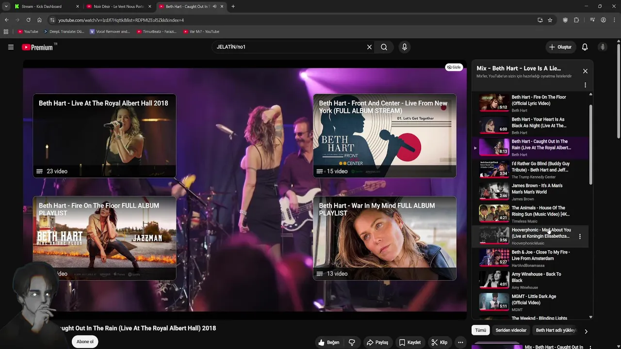Screen dimensions: 621x349
Task: Reload the current page
Action: tap(28, 20)
